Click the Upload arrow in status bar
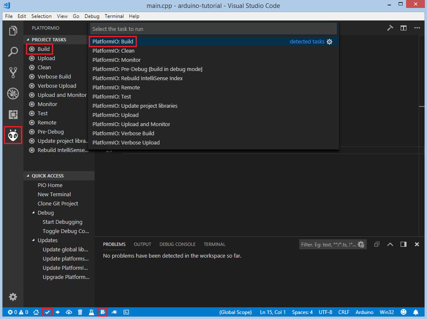The image size is (427, 319). pos(58,312)
